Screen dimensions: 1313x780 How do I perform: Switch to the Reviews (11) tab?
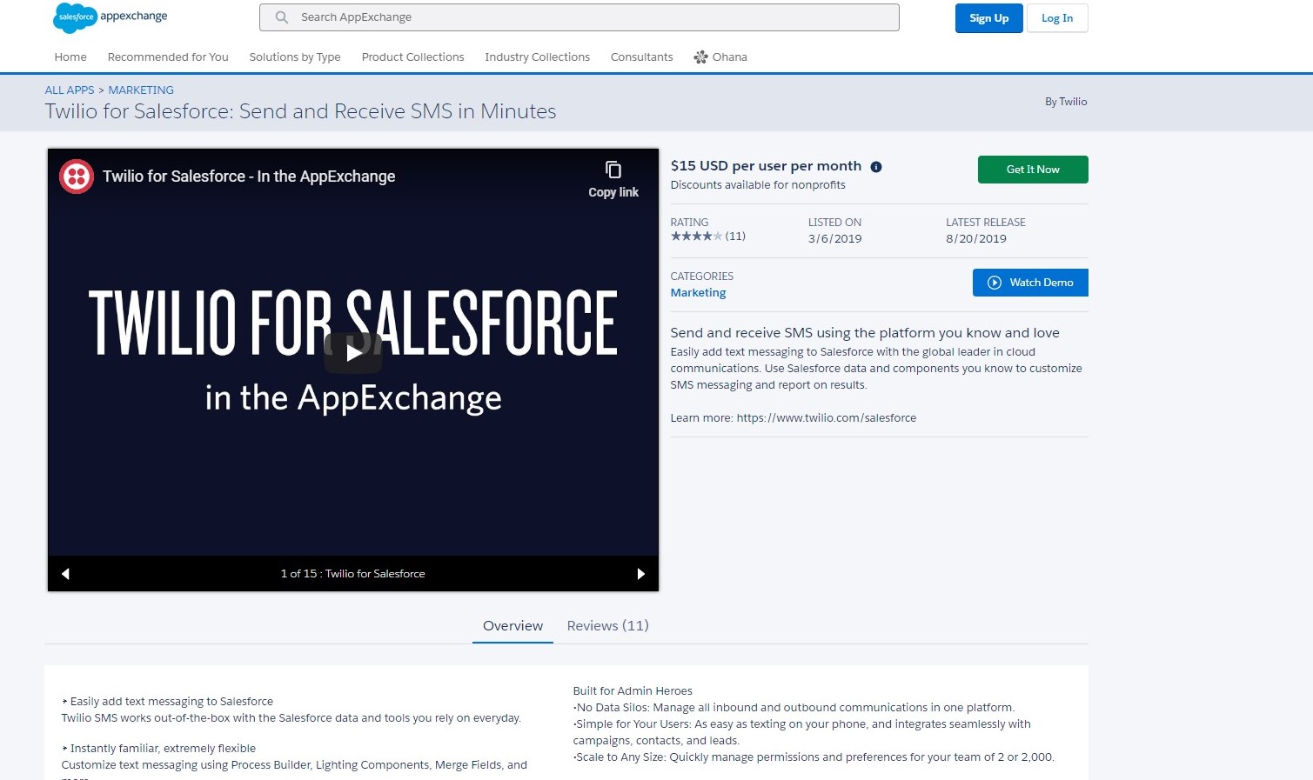[x=607, y=625]
